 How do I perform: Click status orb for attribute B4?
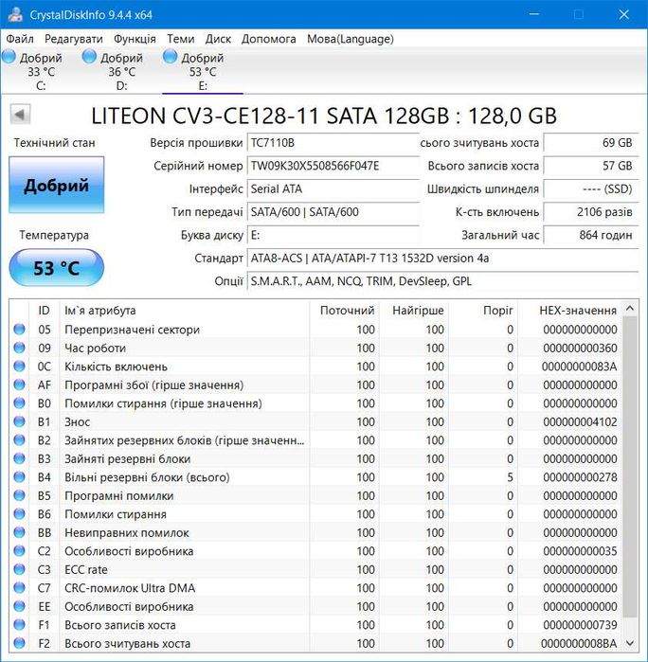[x=20, y=477]
